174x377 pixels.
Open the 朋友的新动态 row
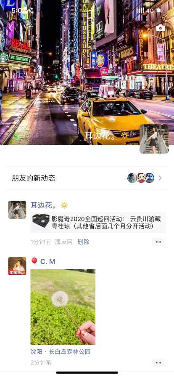click(x=87, y=178)
